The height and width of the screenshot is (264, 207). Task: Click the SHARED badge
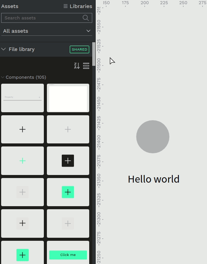(x=79, y=49)
